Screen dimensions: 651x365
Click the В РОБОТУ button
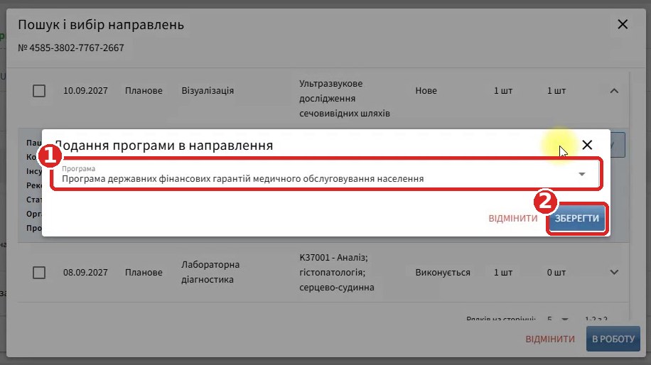click(x=613, y=339)
